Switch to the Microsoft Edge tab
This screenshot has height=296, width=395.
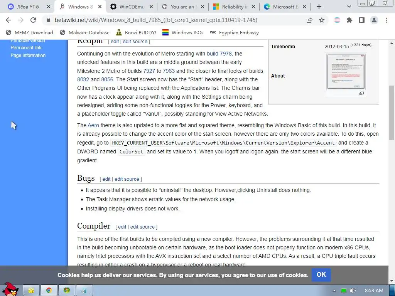285,7
